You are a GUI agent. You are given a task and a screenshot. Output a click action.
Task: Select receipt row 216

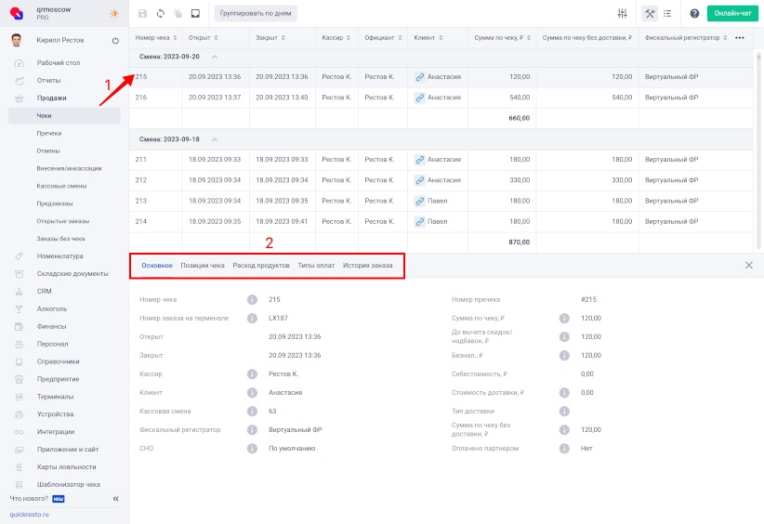click(441, 98)
